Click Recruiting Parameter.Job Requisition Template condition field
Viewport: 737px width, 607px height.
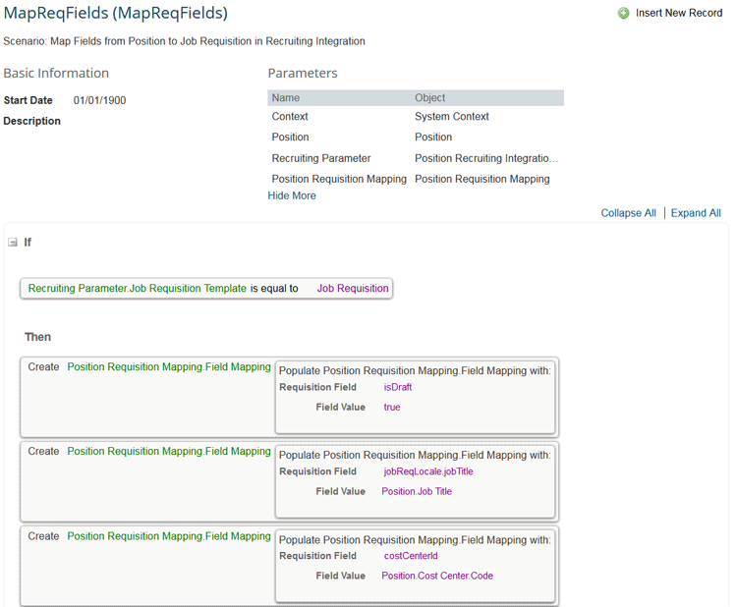[138, 289]
